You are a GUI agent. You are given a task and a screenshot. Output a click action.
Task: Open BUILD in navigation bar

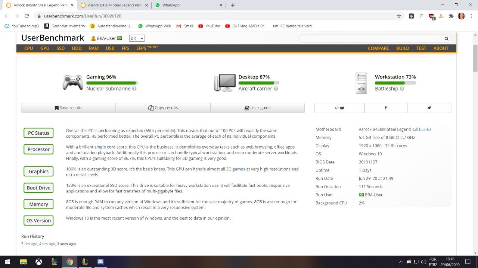tap(403, 48)
